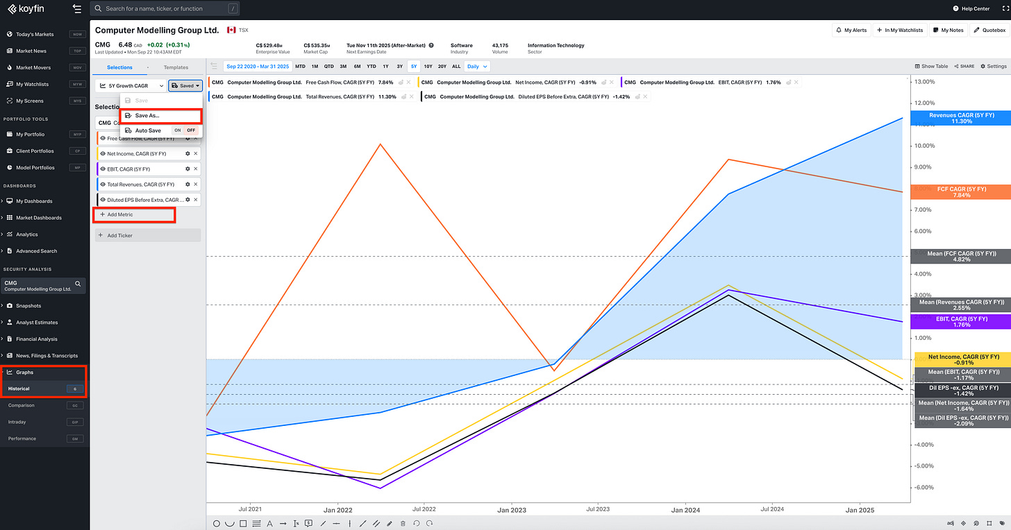The image size is (1011, 530).
Task: Click the adj adjustment icon
Action: pos(950,523)
